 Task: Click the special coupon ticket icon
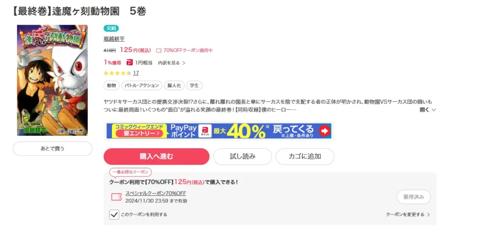(117, 197)
